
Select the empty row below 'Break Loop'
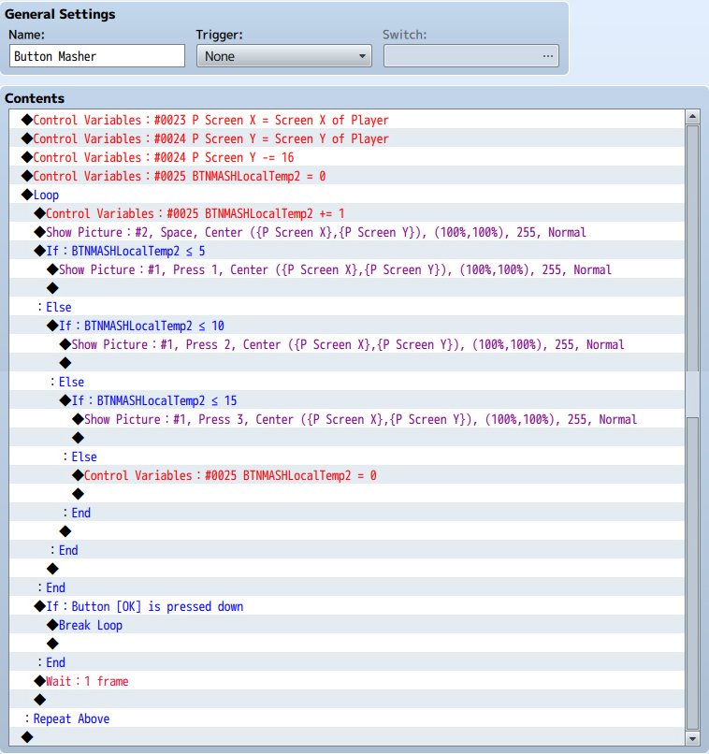(x=347, y=644)
